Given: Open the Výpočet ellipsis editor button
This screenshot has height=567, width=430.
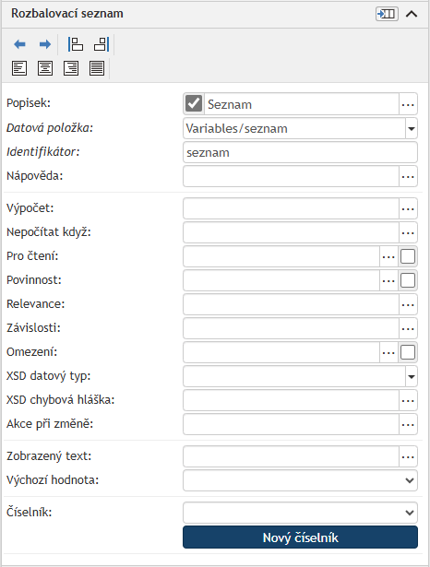Looking at the screenshot, I should pyautogui.click(x=408, y=208).
